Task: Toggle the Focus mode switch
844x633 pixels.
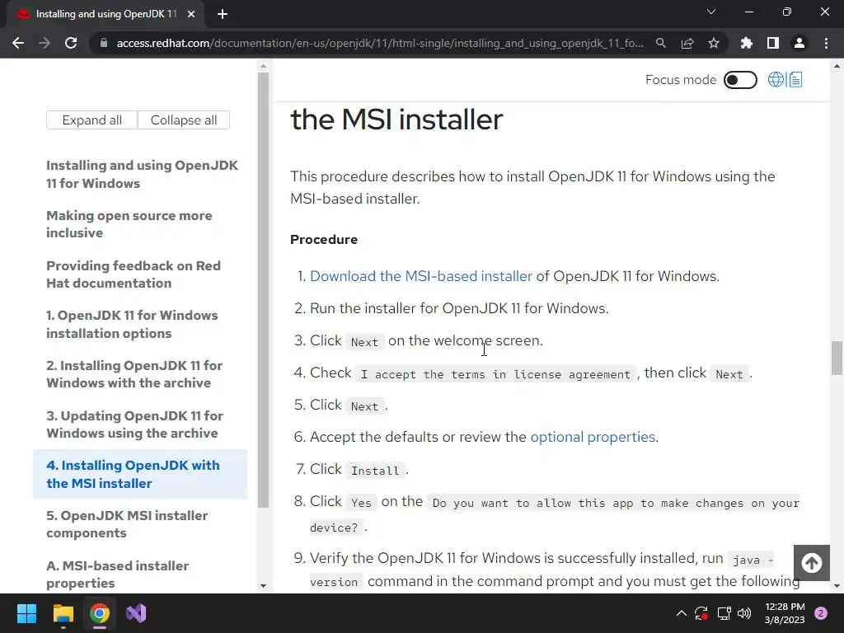Action: click(x=740, y=80)
